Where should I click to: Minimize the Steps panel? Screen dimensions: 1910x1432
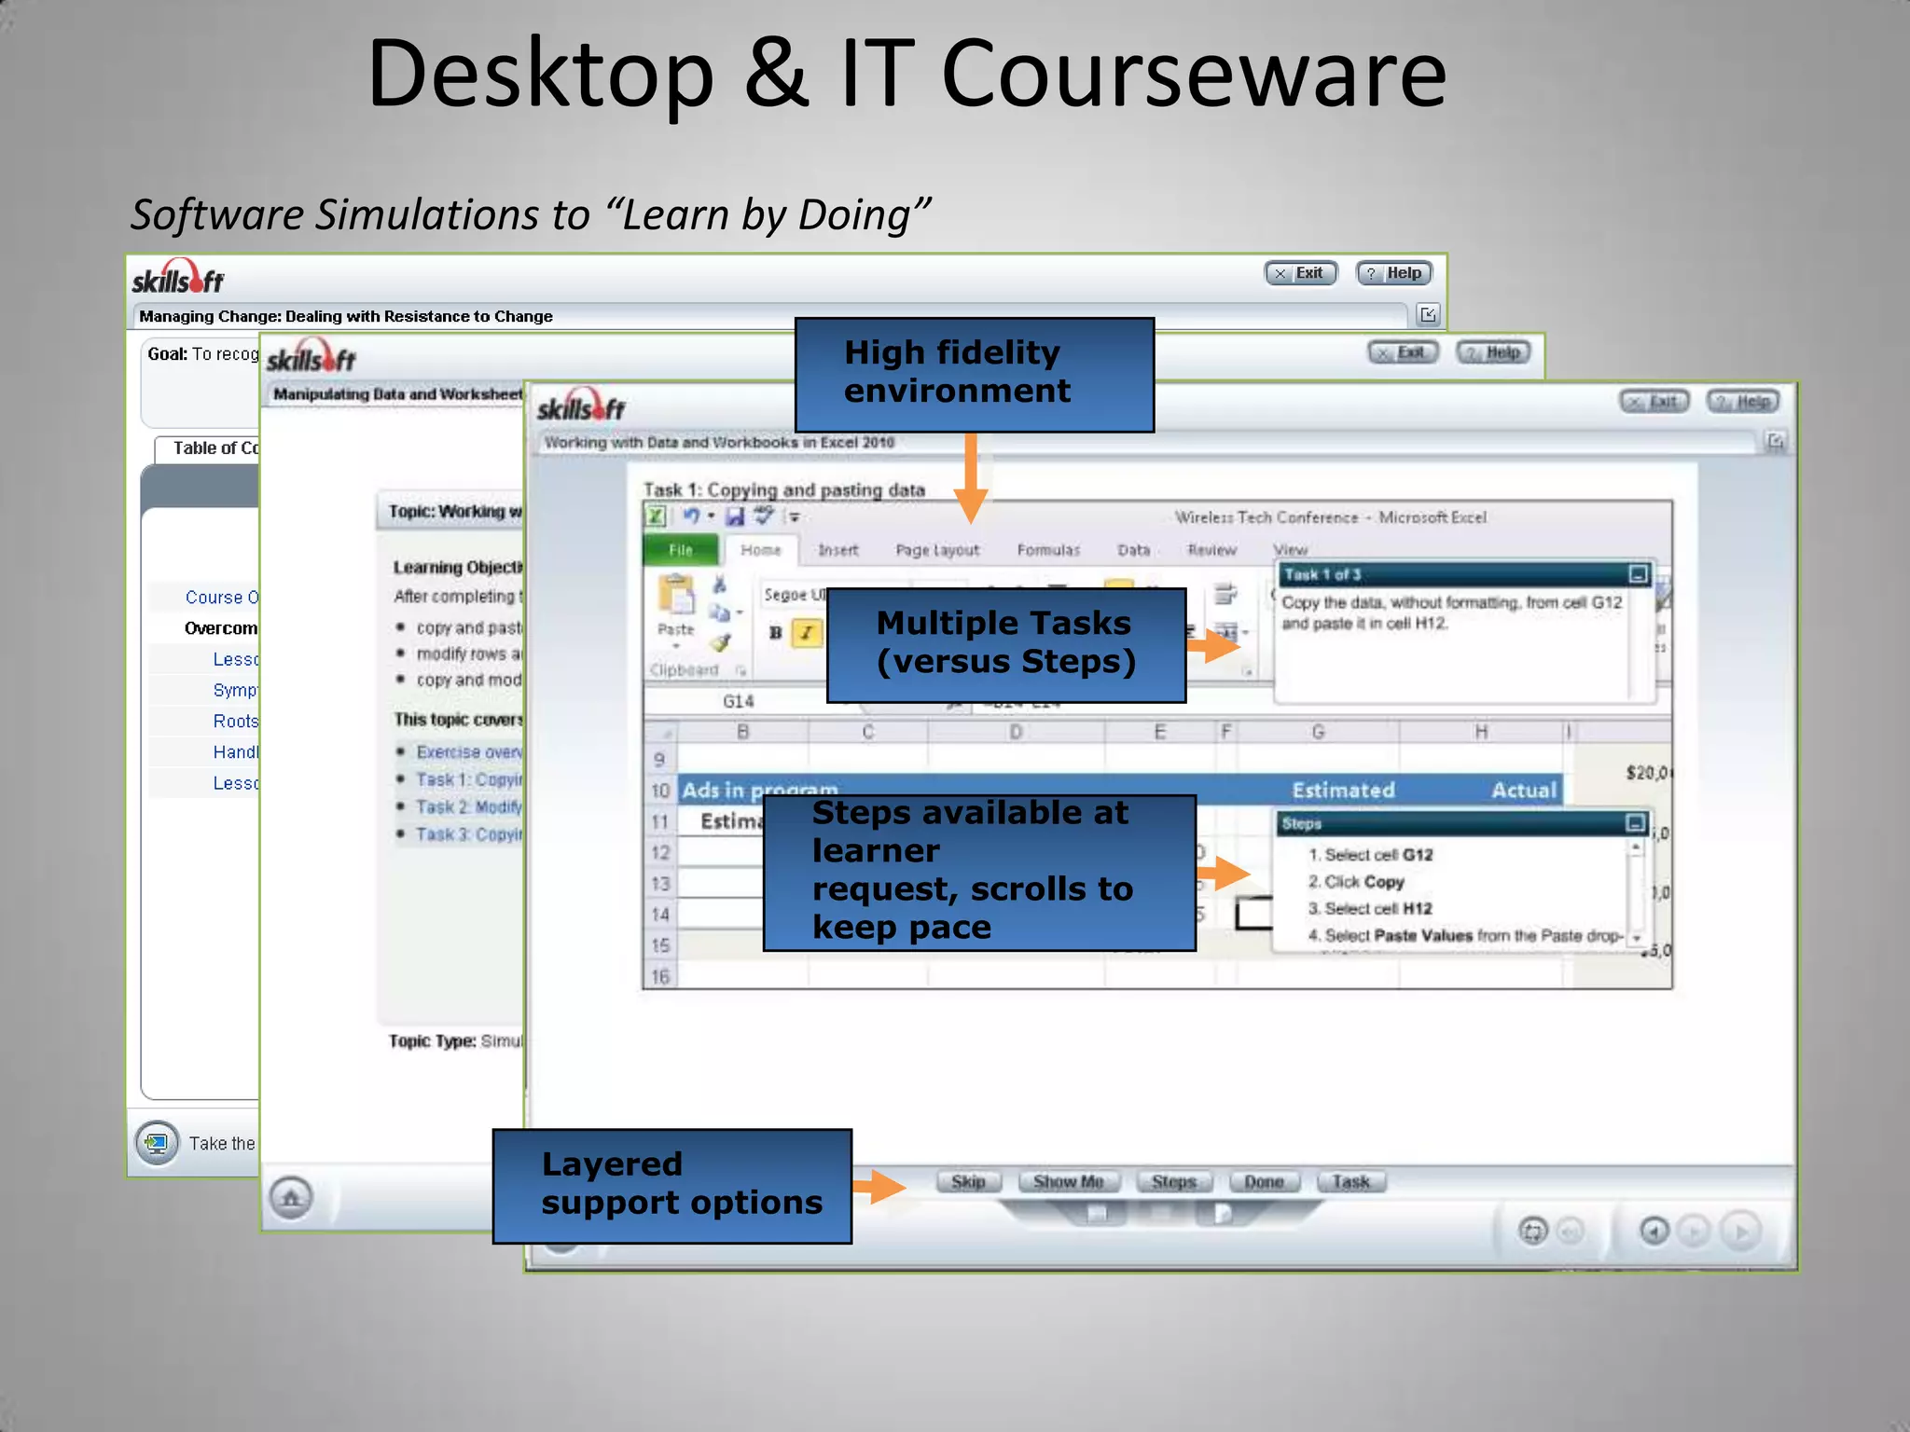click(1635, 822)
